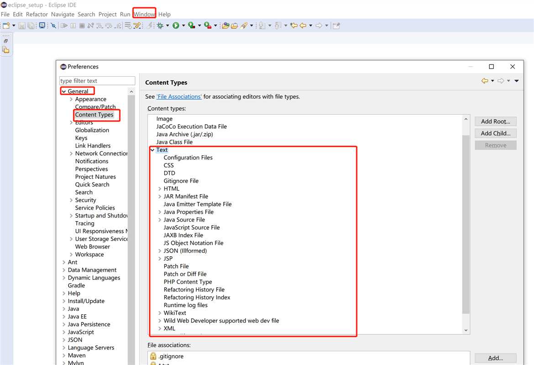
Task: Click Preferences Back navigation arrow
Action: pyautogui.click(x=485, y=81)
